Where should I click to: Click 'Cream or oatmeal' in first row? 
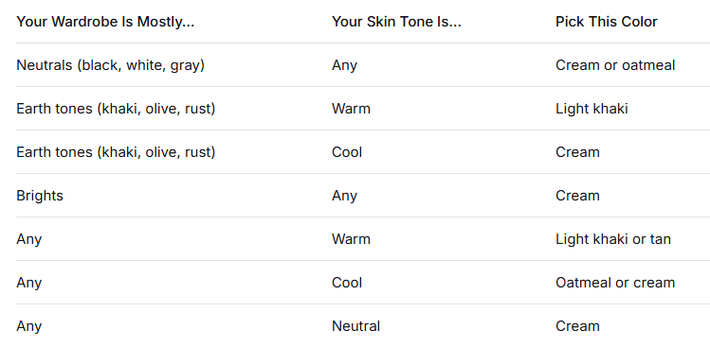pyautogui.click(x=615, y=65)
